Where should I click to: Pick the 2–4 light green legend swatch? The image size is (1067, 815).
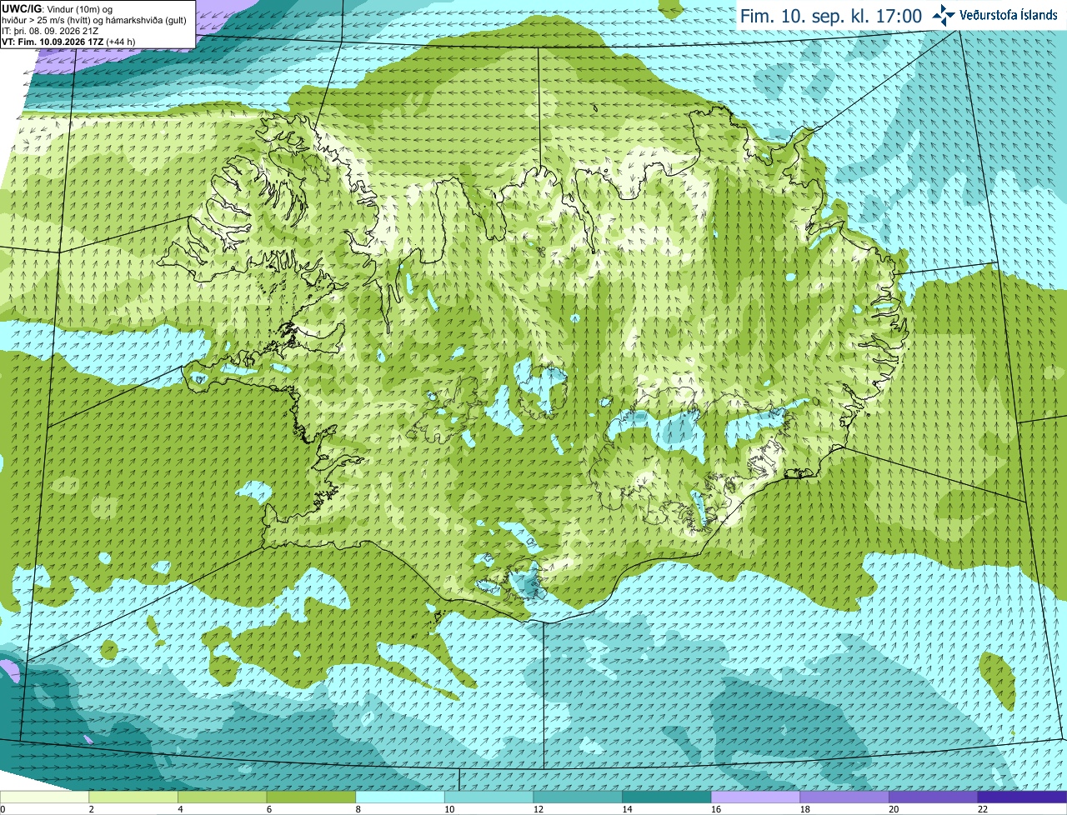click(133, 797)
